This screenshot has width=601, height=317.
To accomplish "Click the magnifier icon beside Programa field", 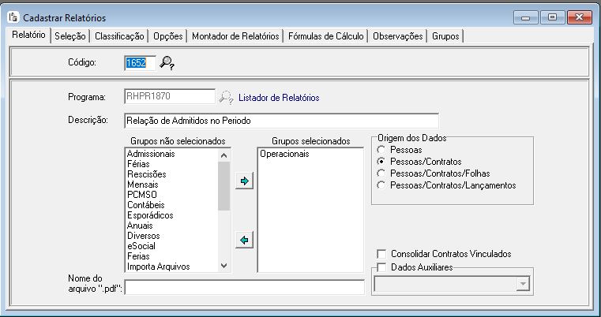I will click(227, 98).
